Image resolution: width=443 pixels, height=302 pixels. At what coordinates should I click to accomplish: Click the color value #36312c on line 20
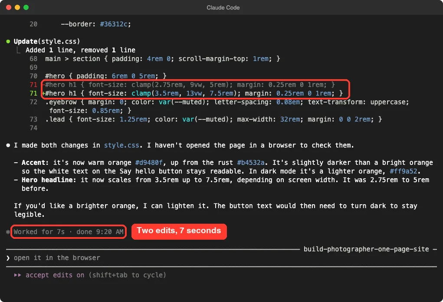pos(114,24)
